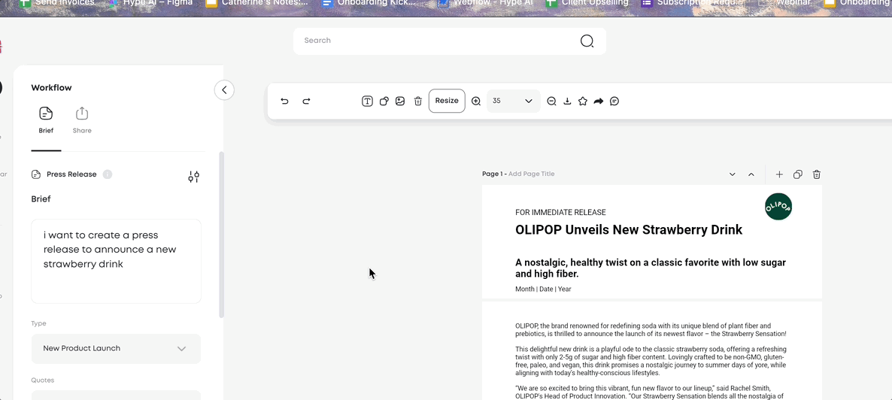The height and width of the screenshot is (400, 892).
Task: Open Catherine's Notes bookmark
Action: coord(256,3)
